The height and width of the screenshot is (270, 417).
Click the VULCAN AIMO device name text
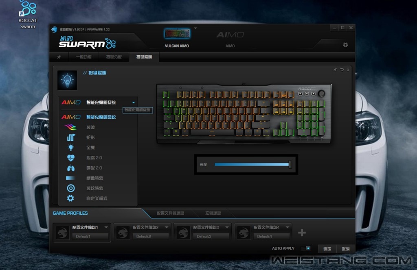177,46
